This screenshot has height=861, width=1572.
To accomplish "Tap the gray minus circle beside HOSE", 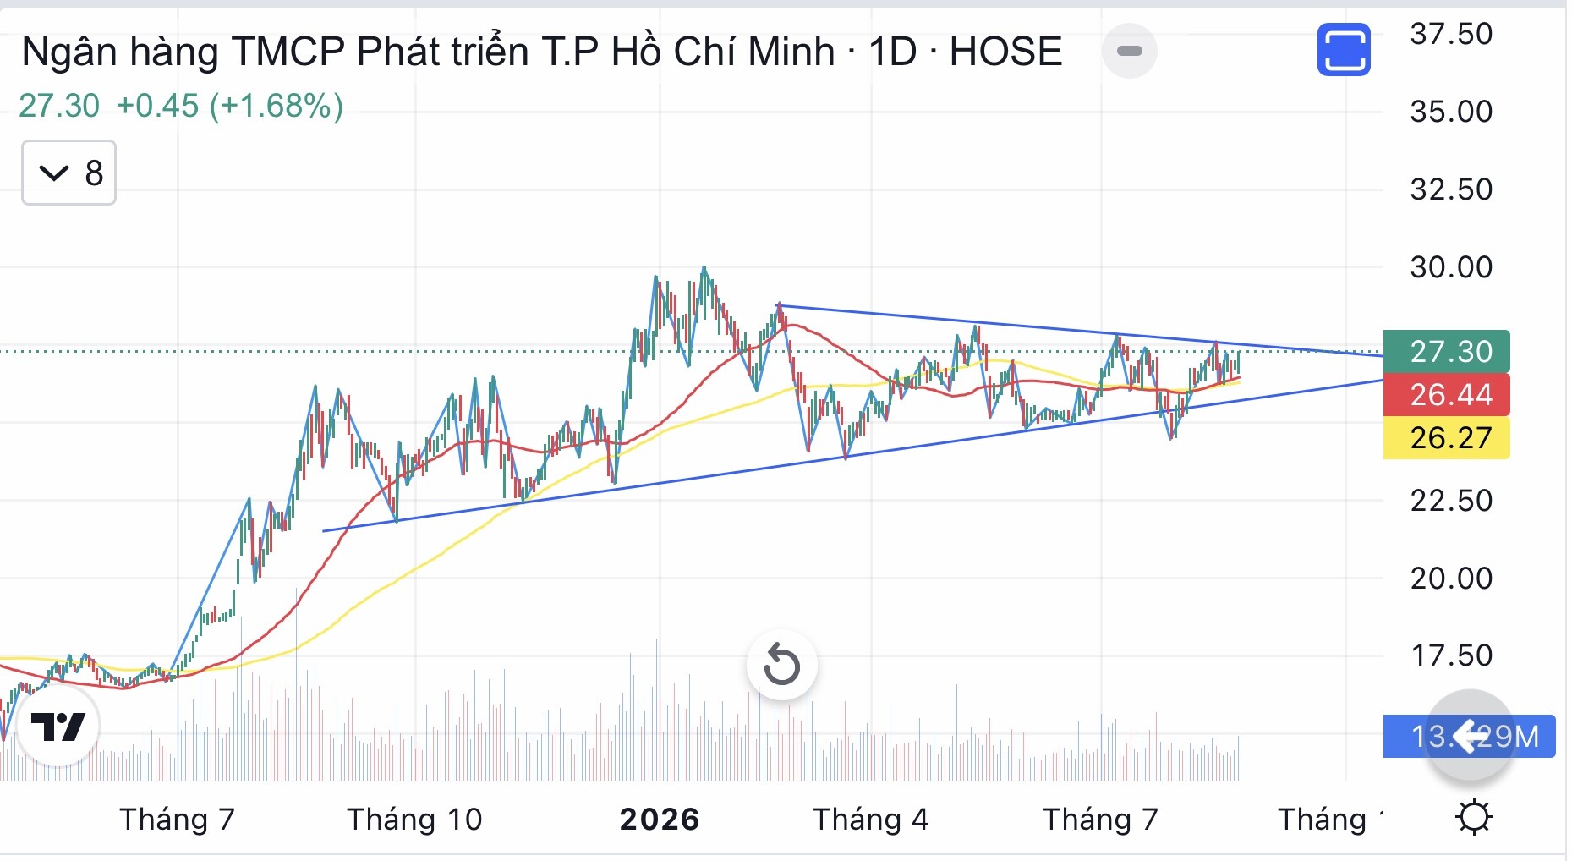I will [1129, 51].
